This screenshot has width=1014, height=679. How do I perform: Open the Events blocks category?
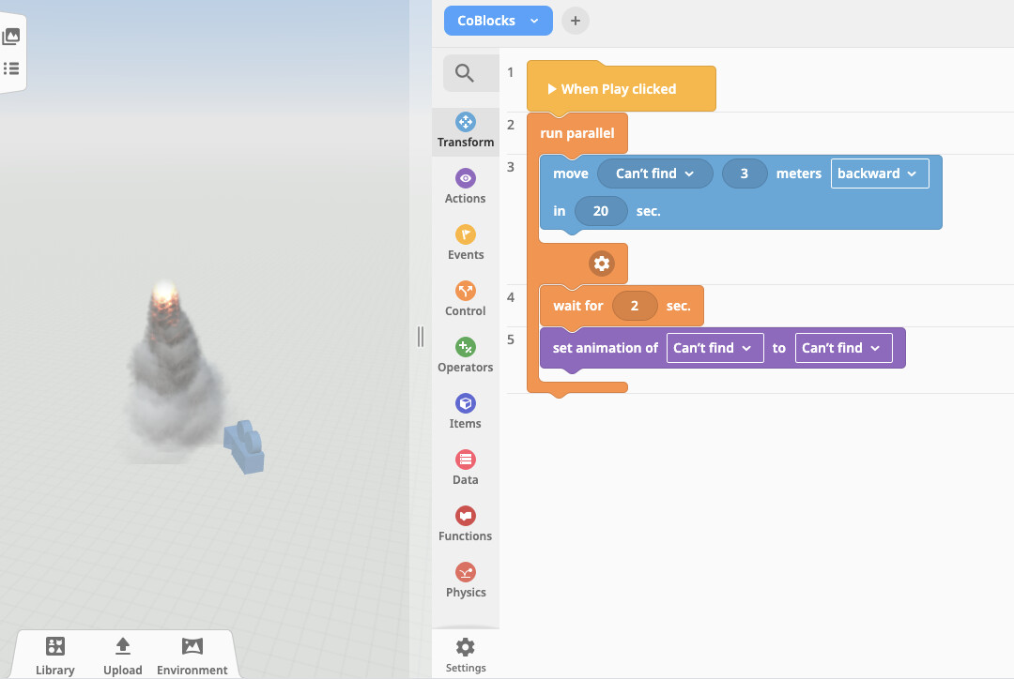[466, 243]
